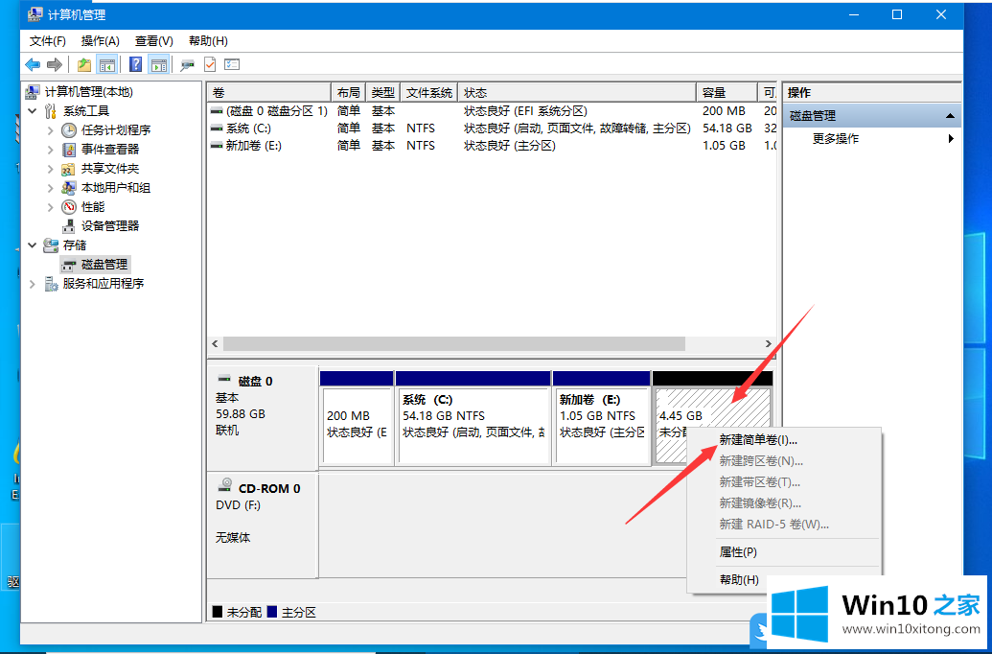This screenshot has height=654, width=992.
Task: Select the 新加卷 (E:) volume list row
Action: (492, 146)
